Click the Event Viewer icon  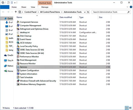pos(18,39)
